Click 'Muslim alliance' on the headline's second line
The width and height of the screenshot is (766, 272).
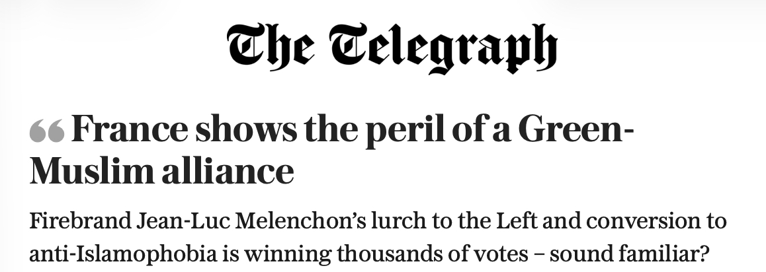tap(162, 172)
